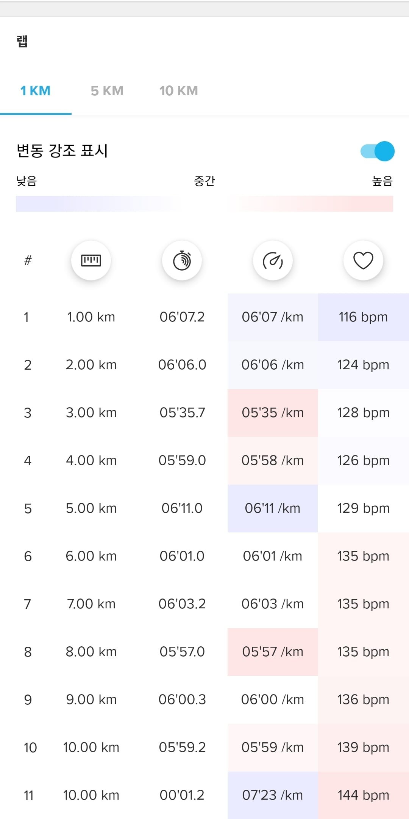Tap the pace gauge column icon
Viewport: 409px width, 819px height.
[273, 260]
